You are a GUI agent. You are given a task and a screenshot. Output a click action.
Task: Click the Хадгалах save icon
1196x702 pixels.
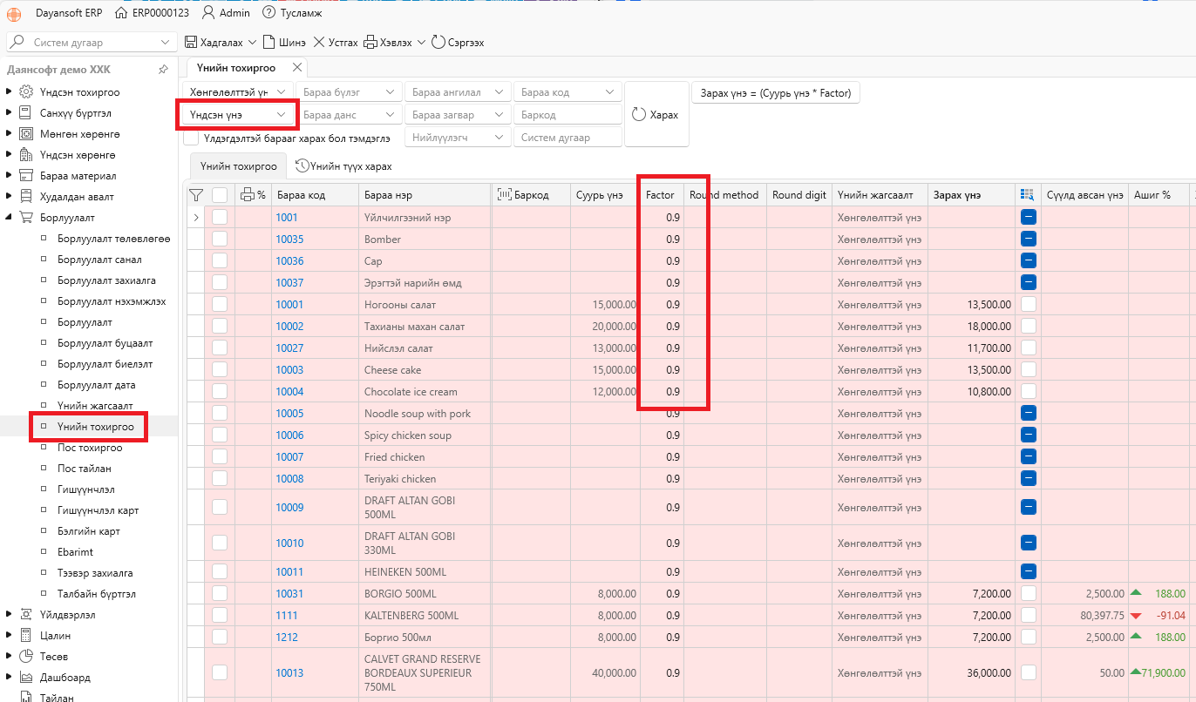[191, 42]
